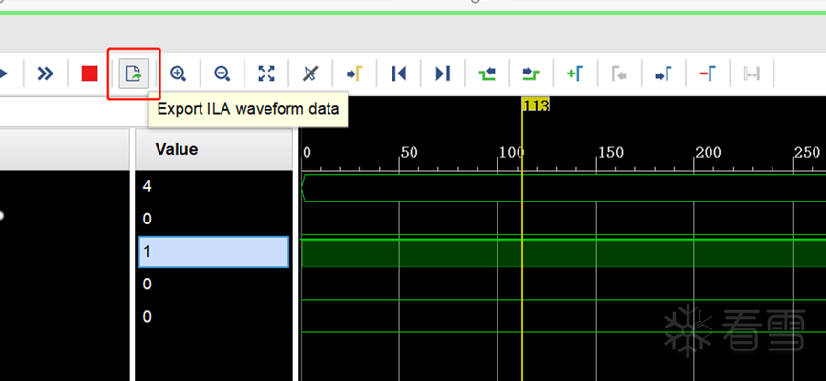Stop the trigger with red square
The image size is (826, 381).
[x=90, y=74]
